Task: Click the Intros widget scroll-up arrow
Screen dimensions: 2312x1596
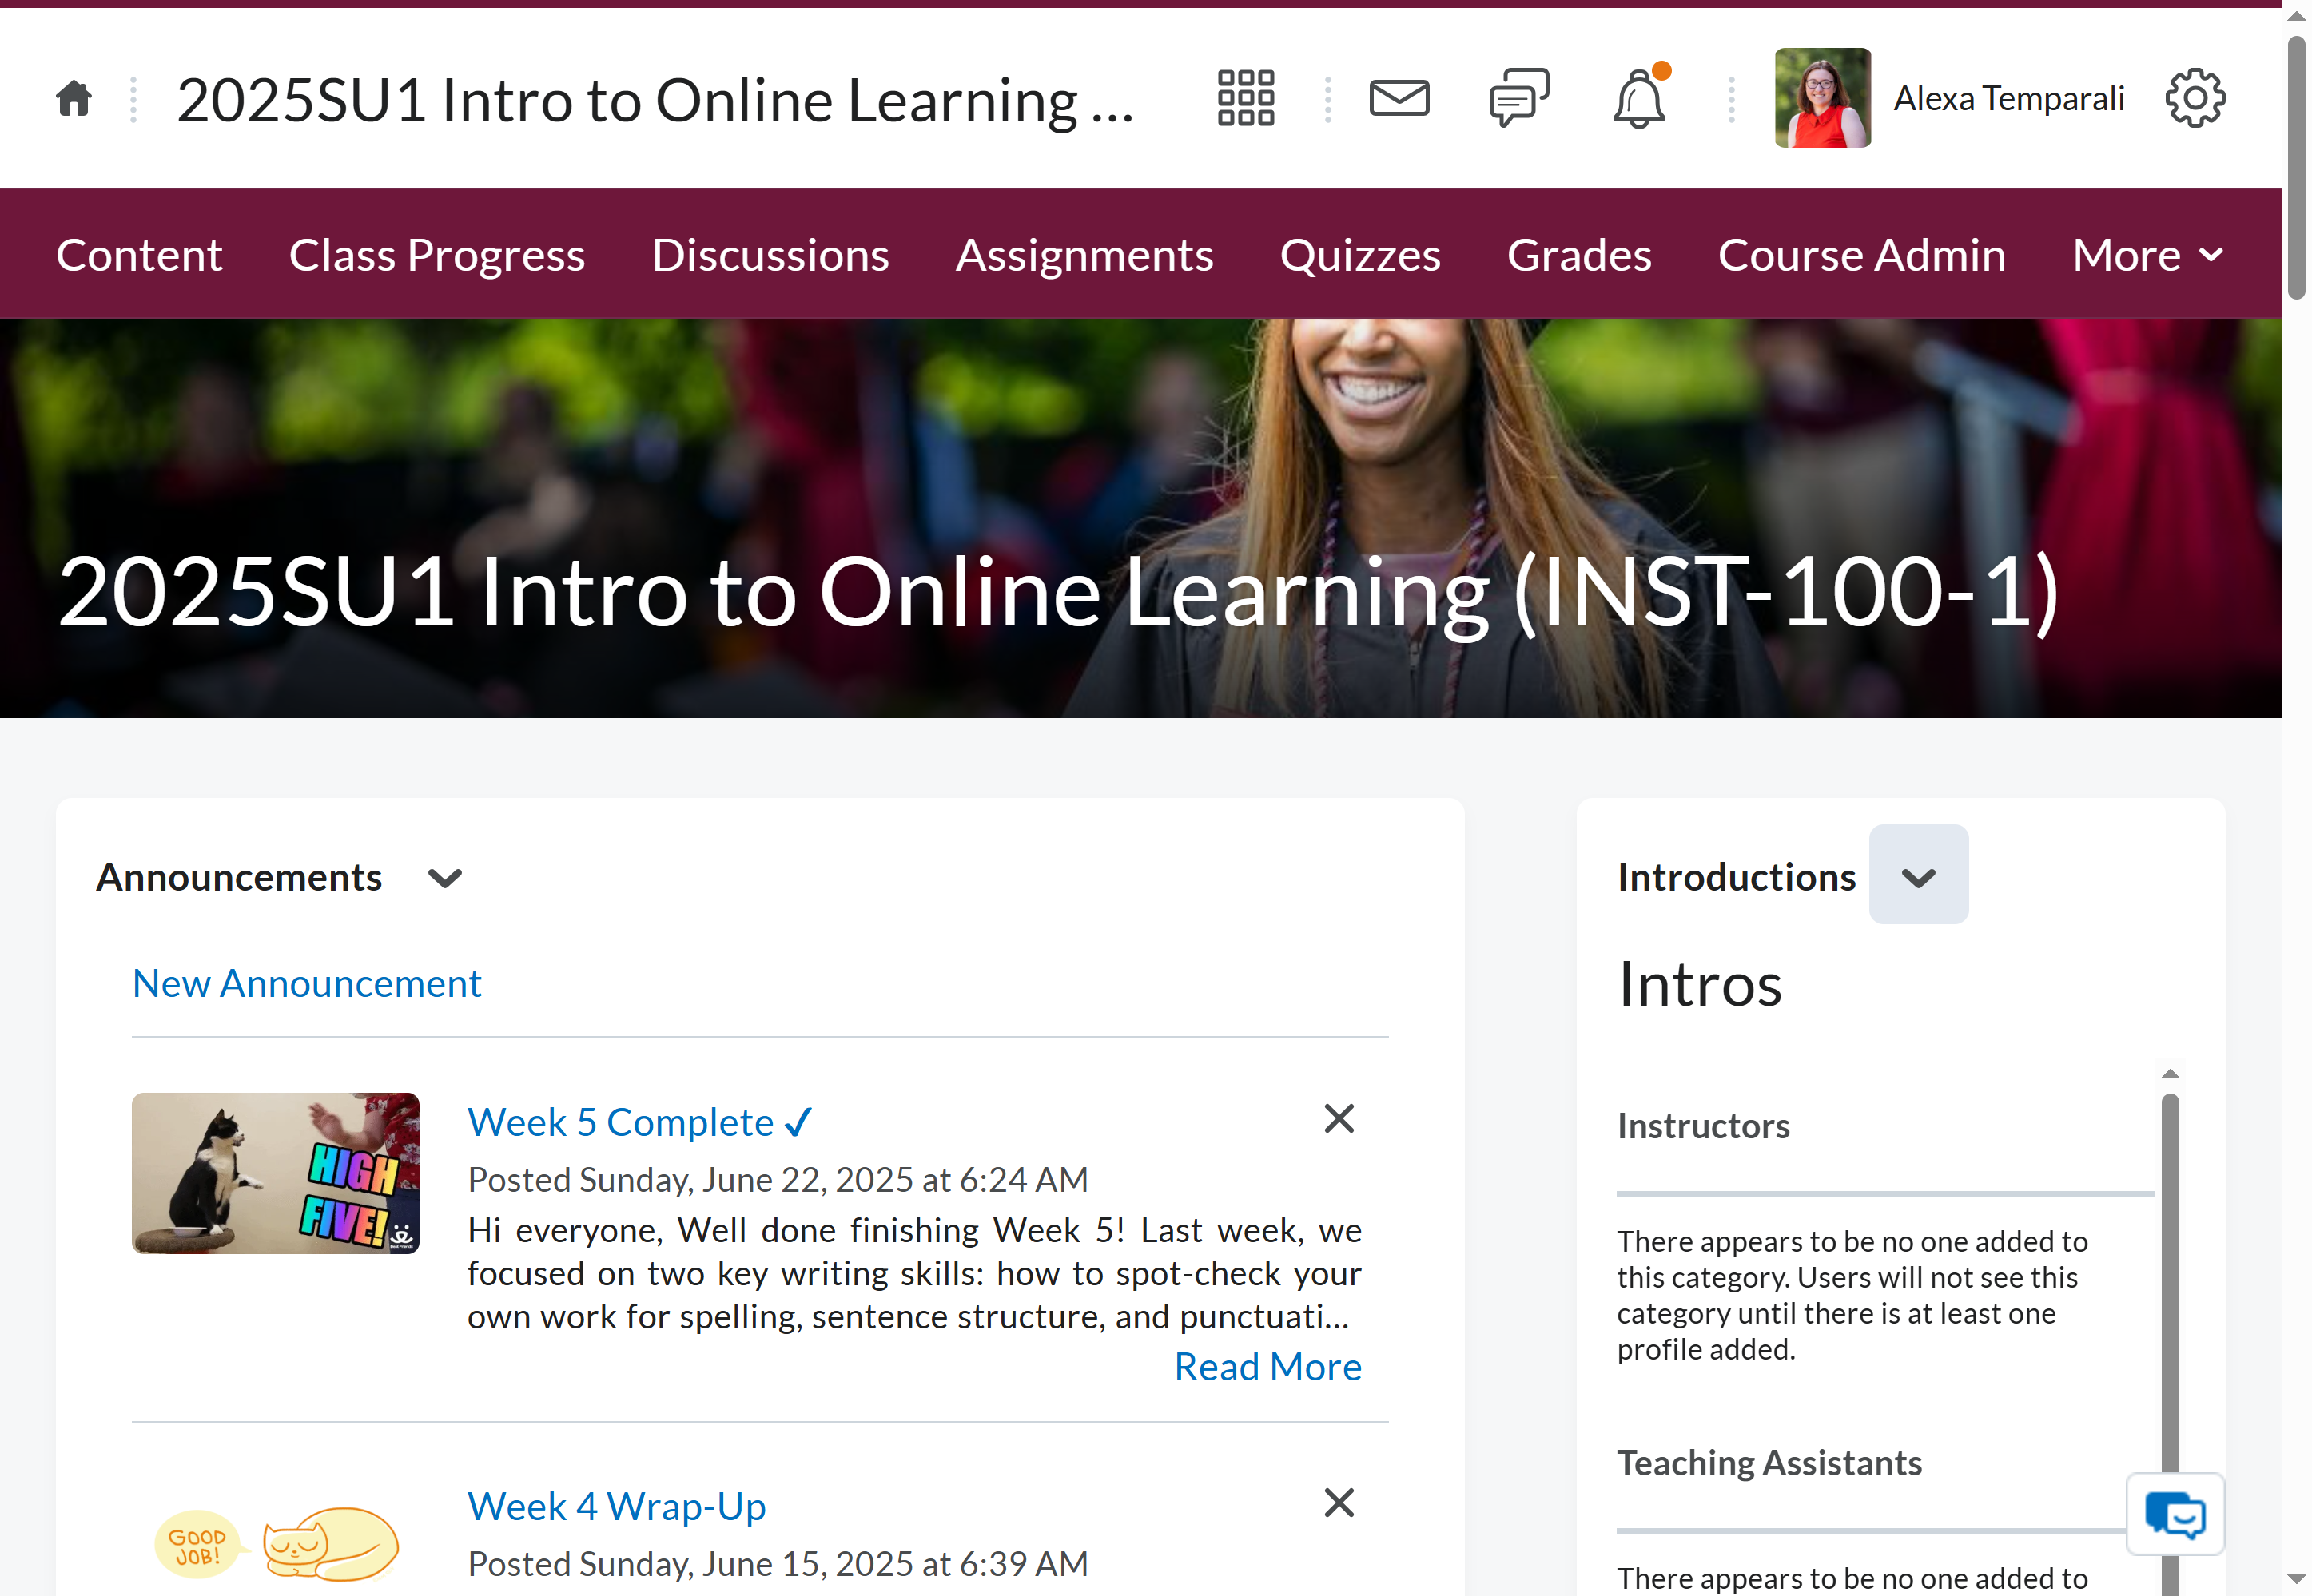Action: pos(2169,1074)
